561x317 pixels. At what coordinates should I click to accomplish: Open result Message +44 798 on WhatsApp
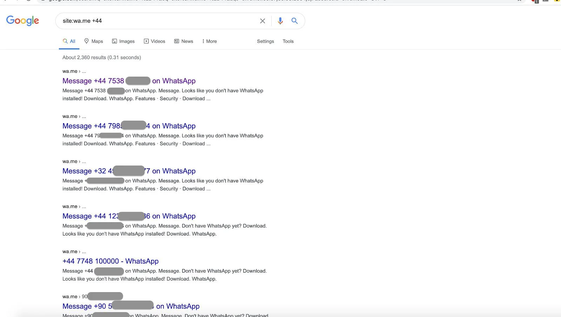[129, 126]
